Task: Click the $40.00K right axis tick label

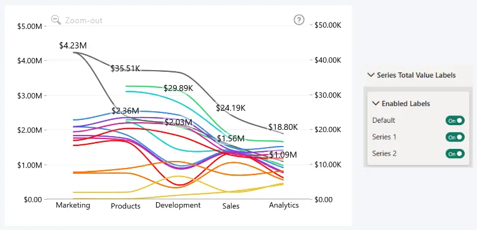Action: click(328, 60)
